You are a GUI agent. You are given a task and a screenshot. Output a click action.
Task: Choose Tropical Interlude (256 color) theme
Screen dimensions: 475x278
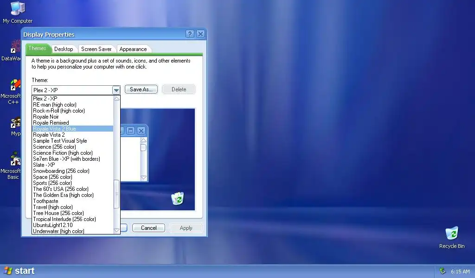pyautogui.click(x=73, y=219)
